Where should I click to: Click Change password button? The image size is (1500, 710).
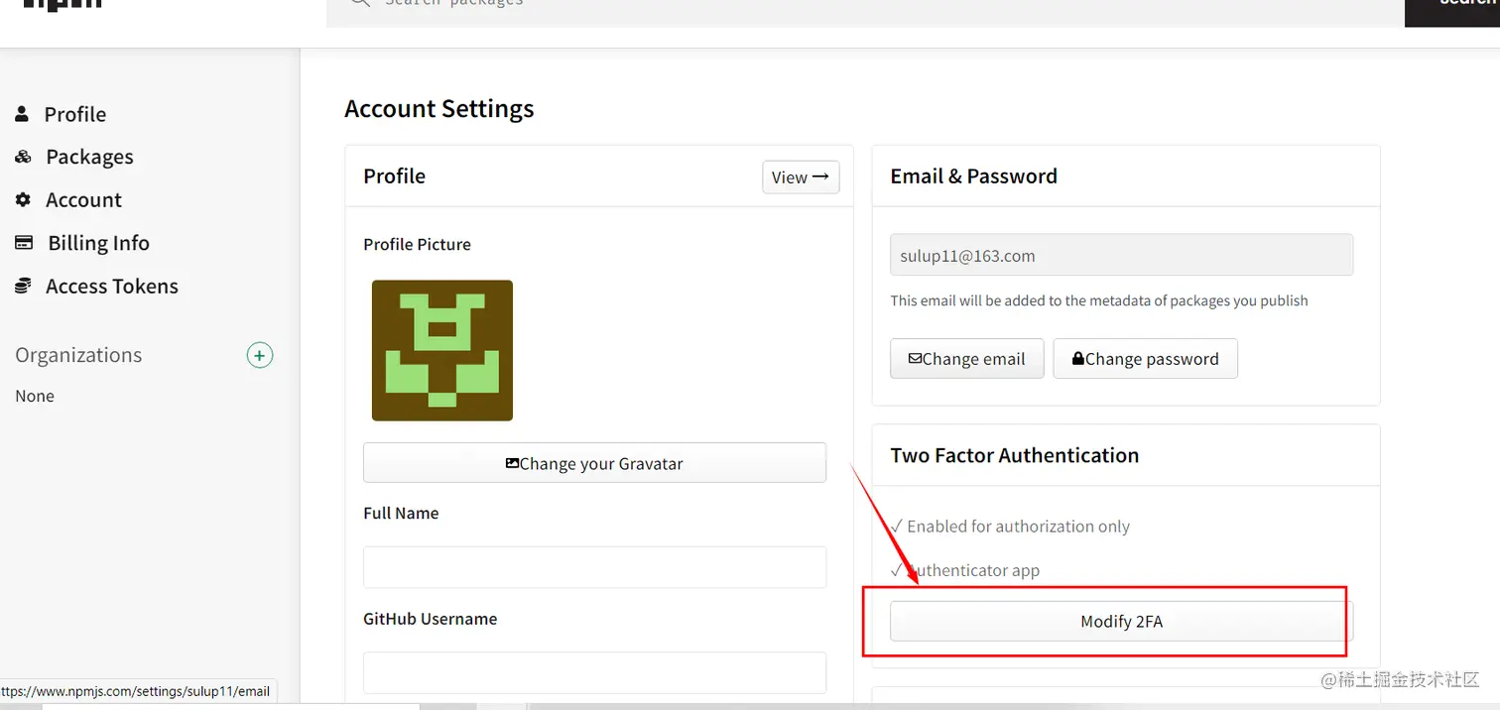coord(1145,359)
